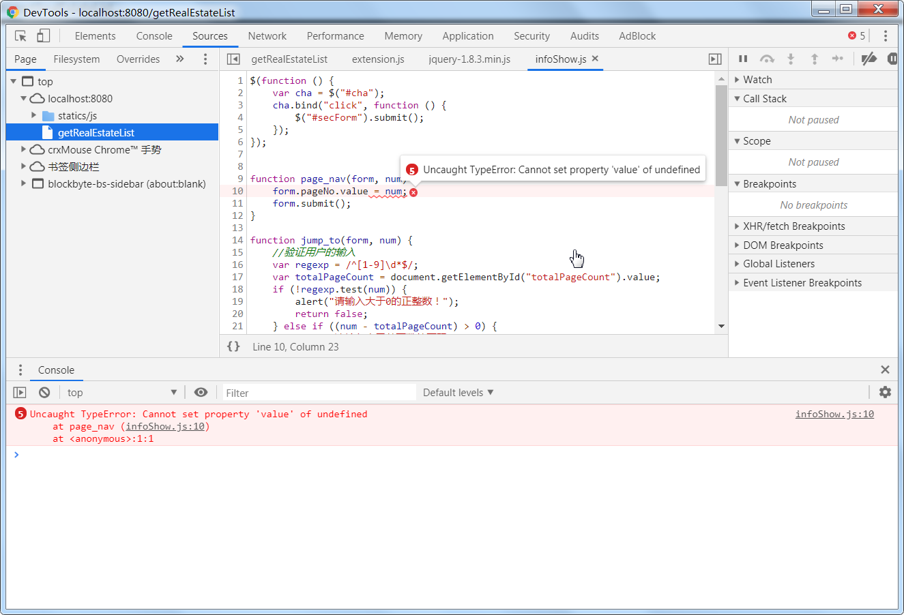
Task: Pause script execution in debugger
Action: (x=743, y=59)
